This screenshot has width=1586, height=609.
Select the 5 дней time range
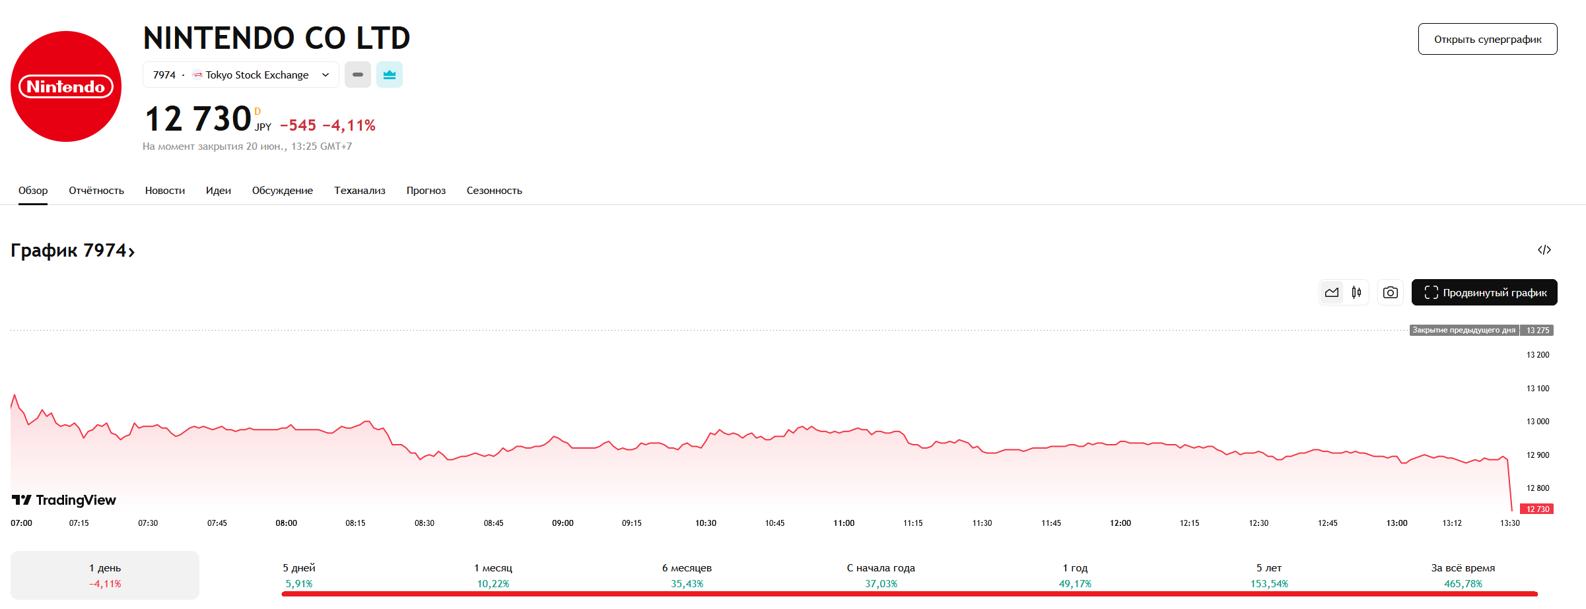coord(299,575)
